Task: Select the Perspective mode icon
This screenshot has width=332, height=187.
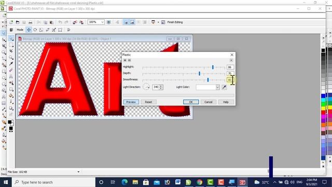Action: click(x=60, y=30)
